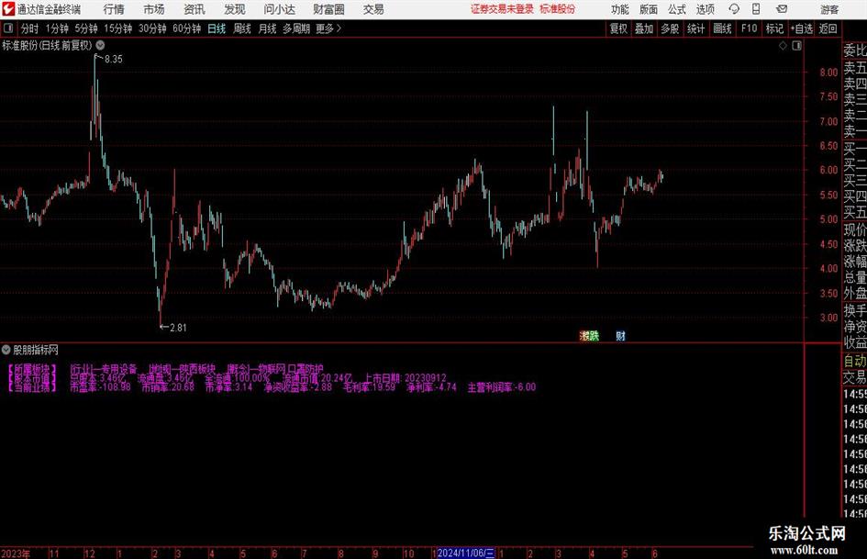Viewport: 867px width, 559px height.
Task: Expand the 股朋指标网 indicator dropdown
Action: (6, 350)
